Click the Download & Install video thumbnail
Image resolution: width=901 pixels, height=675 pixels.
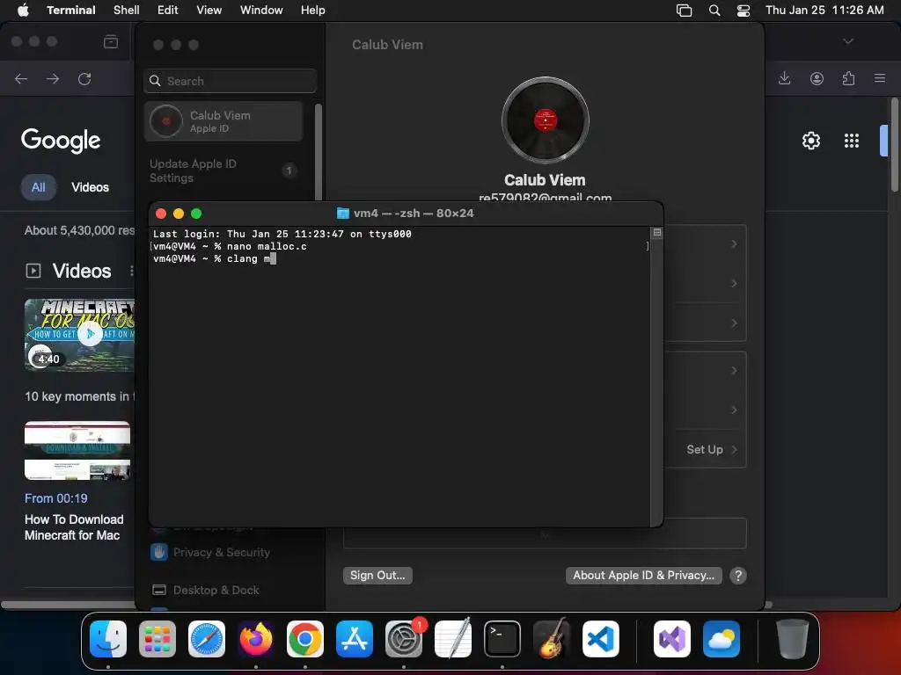tap(77, 451)
